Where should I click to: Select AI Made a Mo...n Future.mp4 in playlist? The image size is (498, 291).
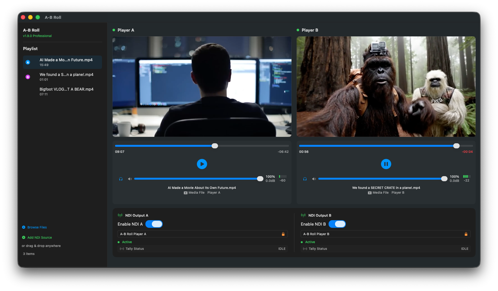[x=62, y=62]
